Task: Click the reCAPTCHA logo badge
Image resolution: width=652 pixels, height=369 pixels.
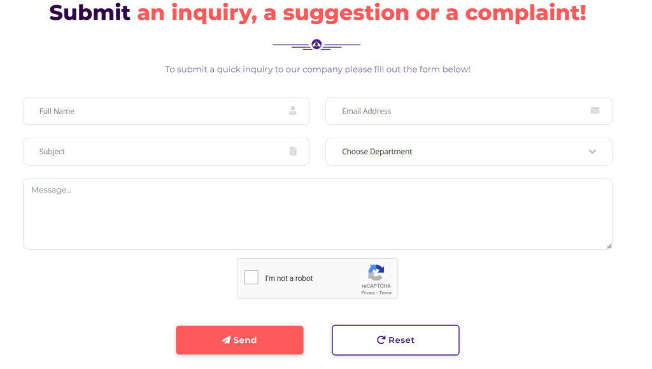Action: pyautogui.click(x=376, y=273)
